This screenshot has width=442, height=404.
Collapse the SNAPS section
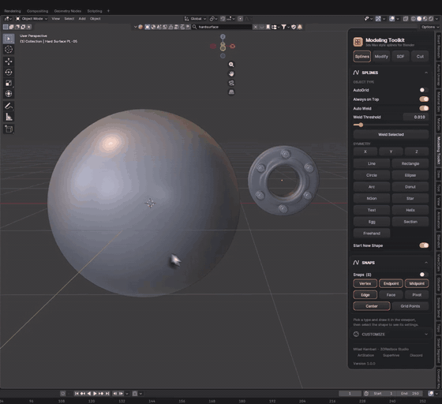(426, 263)
